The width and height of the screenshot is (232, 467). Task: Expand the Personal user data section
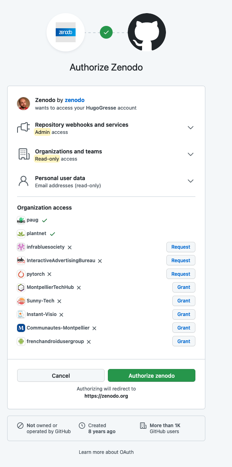(191, 181)
